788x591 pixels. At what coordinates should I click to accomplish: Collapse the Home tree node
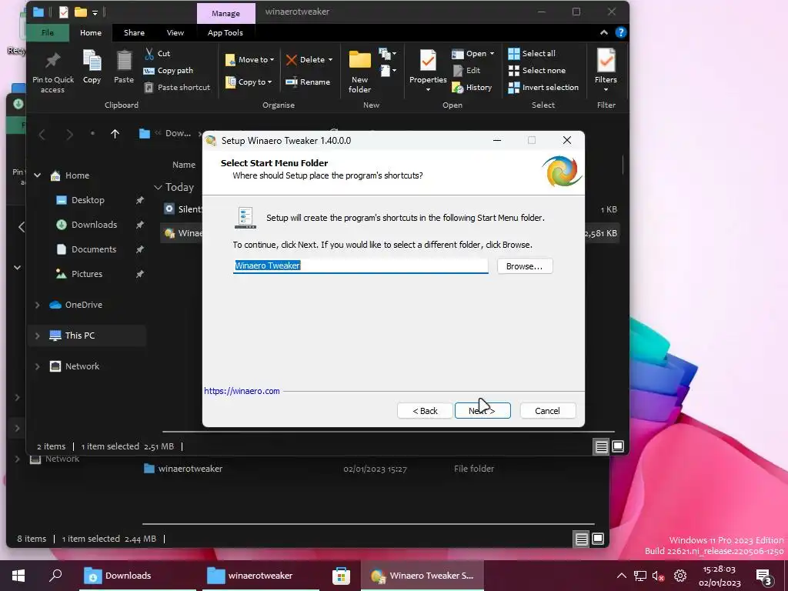click(x=37, y=175)
